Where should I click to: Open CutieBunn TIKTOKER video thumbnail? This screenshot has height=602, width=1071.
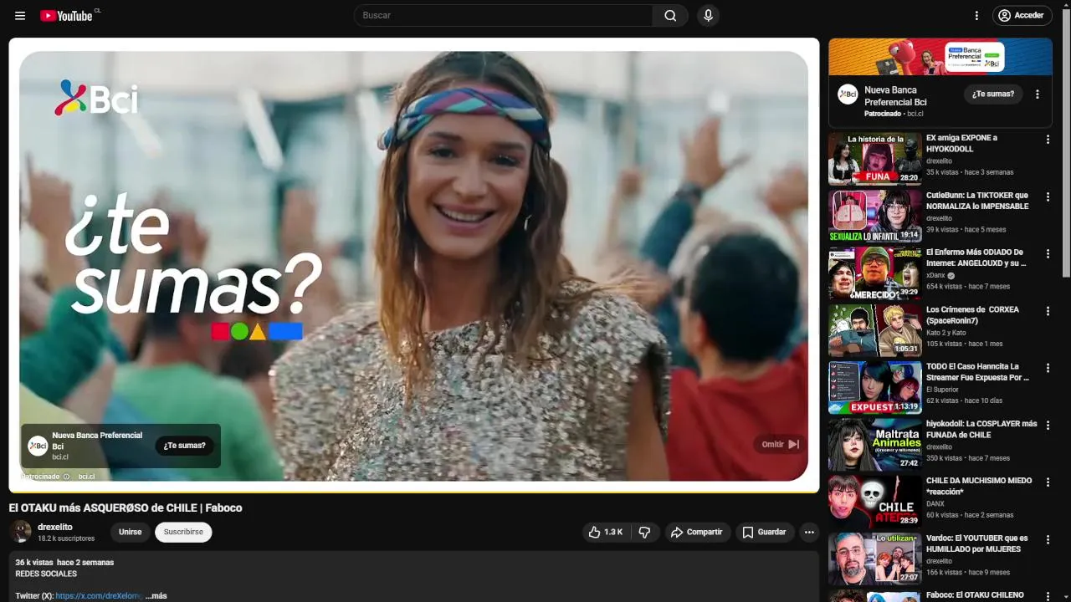[x=874, y=216]
